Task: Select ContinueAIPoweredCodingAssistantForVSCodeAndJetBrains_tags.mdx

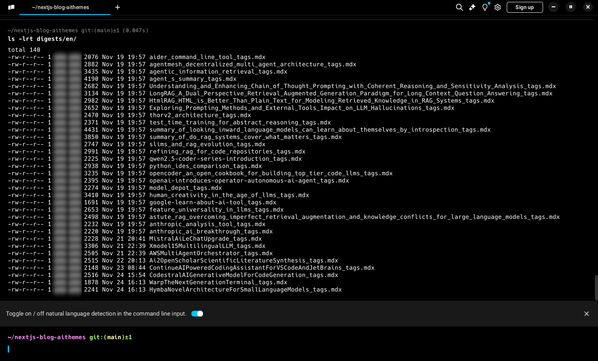Action: (262, 268)
